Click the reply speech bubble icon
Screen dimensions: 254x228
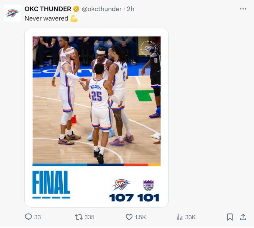(28, 217)
